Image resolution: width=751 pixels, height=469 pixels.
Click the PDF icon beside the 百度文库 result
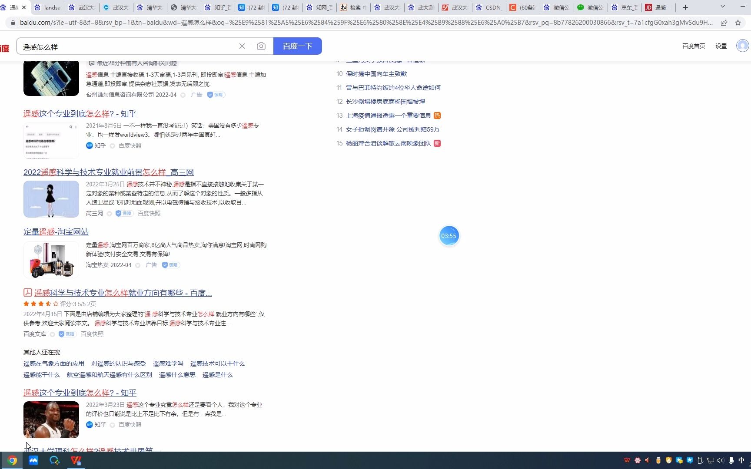[x=27, y=293]
